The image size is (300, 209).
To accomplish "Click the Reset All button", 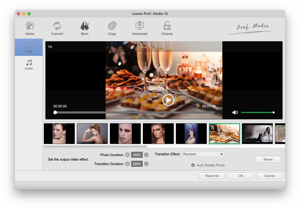I will pos(212,176).
